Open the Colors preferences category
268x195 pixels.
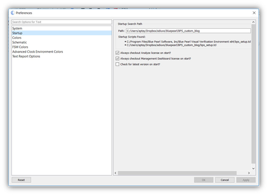[17, 38]
